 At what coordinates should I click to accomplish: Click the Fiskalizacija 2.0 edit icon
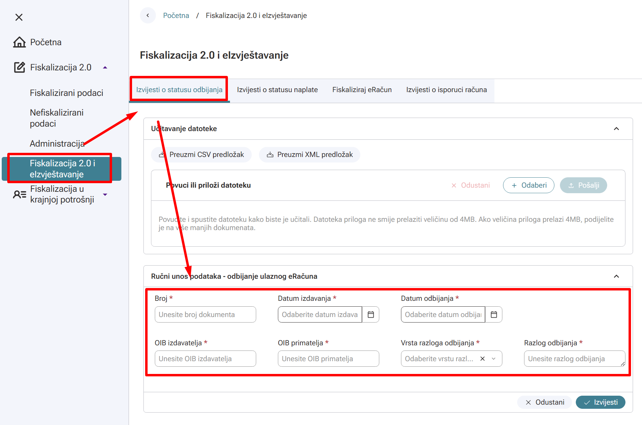click(x=19, y=67)
